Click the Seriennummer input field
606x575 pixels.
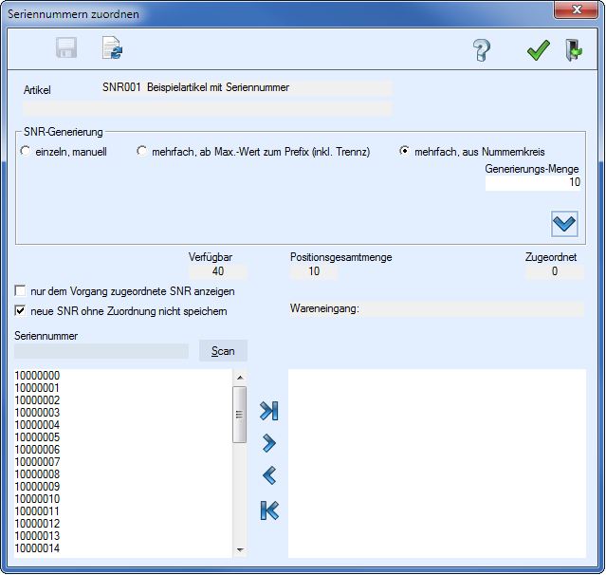[x=101, y=351]
